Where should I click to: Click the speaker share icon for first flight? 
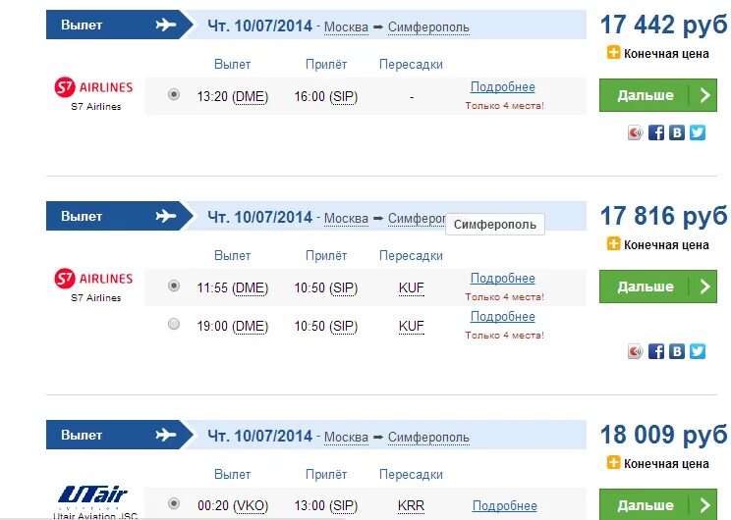tap(636, 132)
